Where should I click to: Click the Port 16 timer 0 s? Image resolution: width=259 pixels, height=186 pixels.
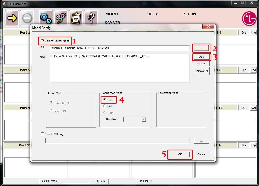click(x=244, y=145)
